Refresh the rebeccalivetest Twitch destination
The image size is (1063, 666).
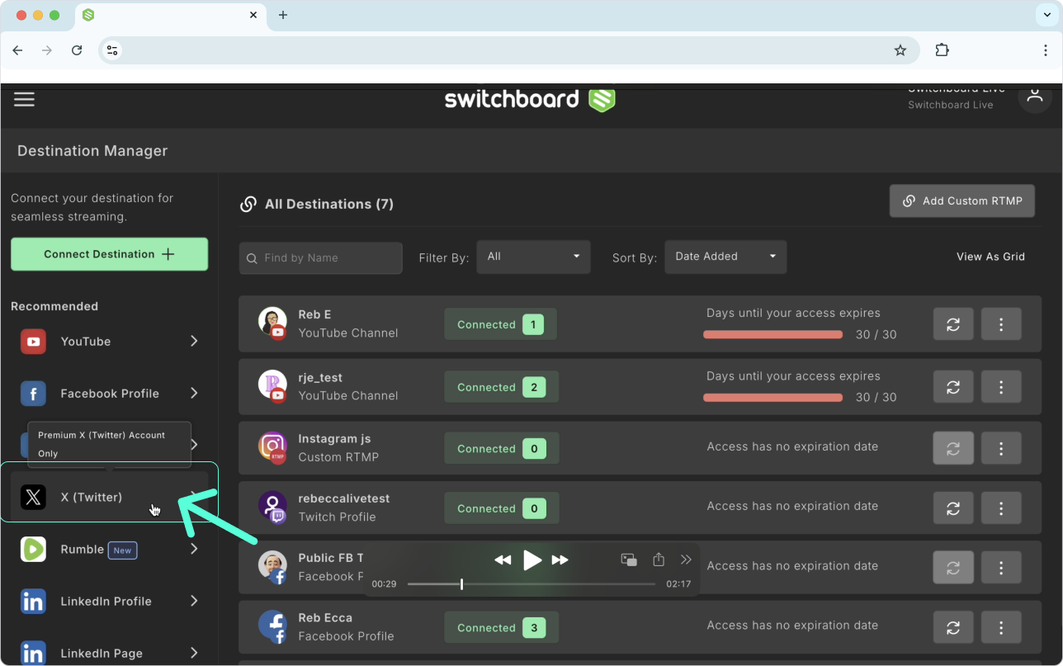pos(953,508)
